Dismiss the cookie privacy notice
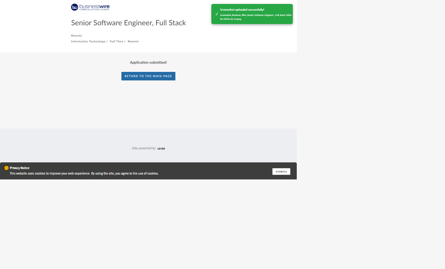The height and width of the screenshot is (269, 445). point(281,172)
